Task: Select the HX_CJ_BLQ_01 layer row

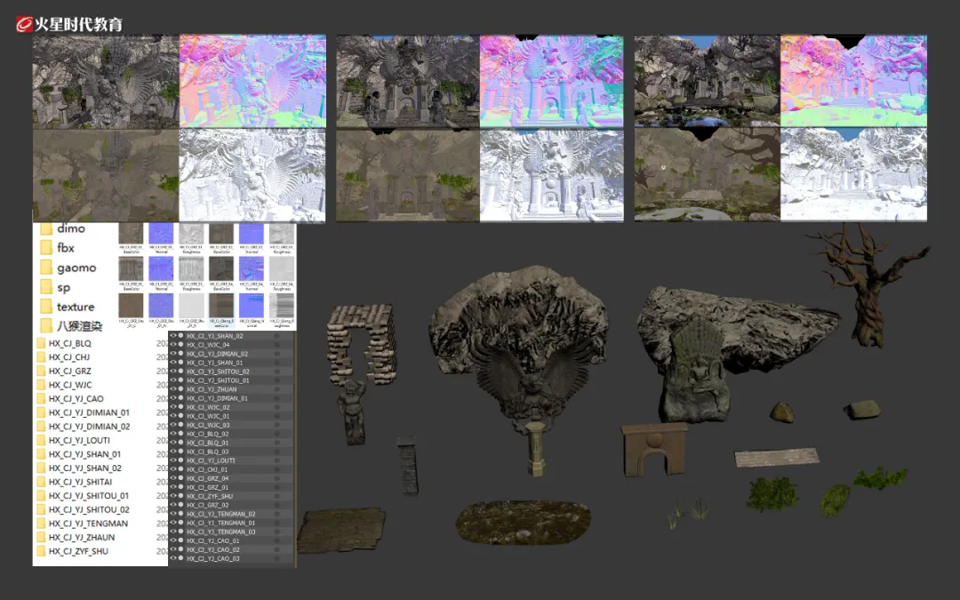Action: [207, 443]
